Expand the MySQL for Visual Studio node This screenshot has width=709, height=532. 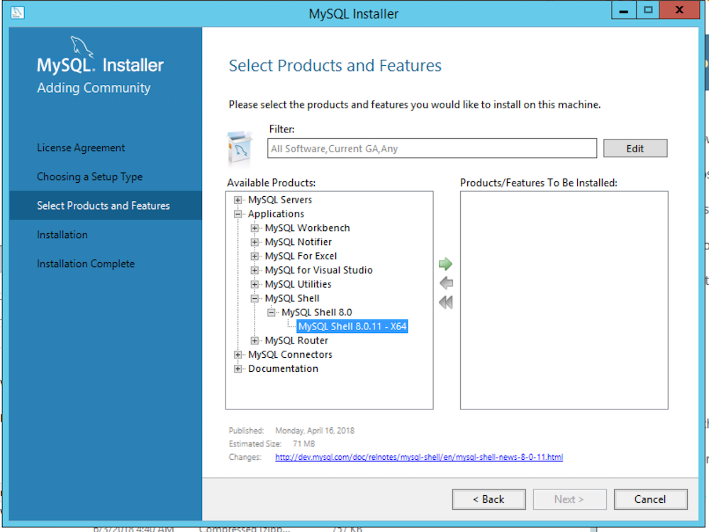[255, 270]
